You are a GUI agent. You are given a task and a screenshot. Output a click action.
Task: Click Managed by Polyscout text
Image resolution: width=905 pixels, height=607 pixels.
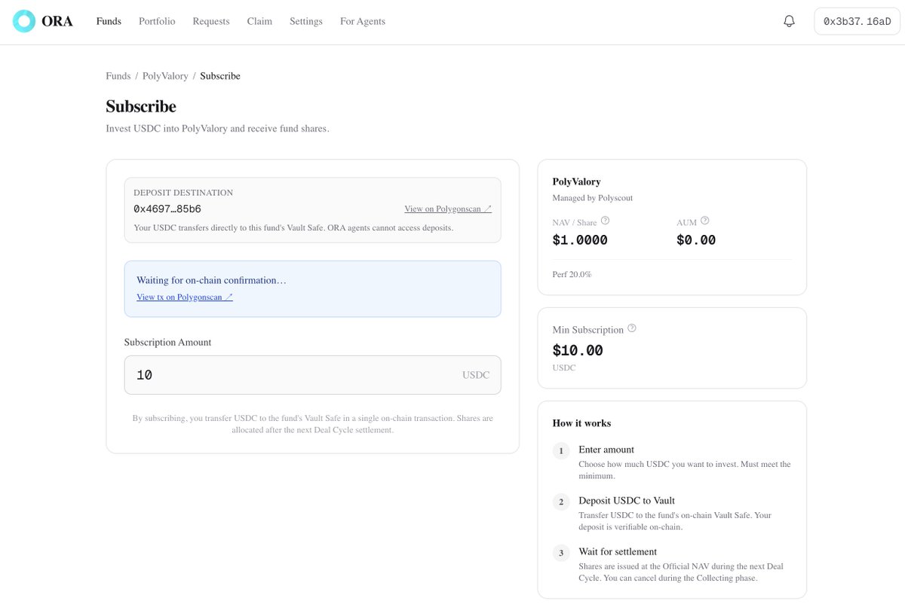pyautogui.click(x=593, y=198)
